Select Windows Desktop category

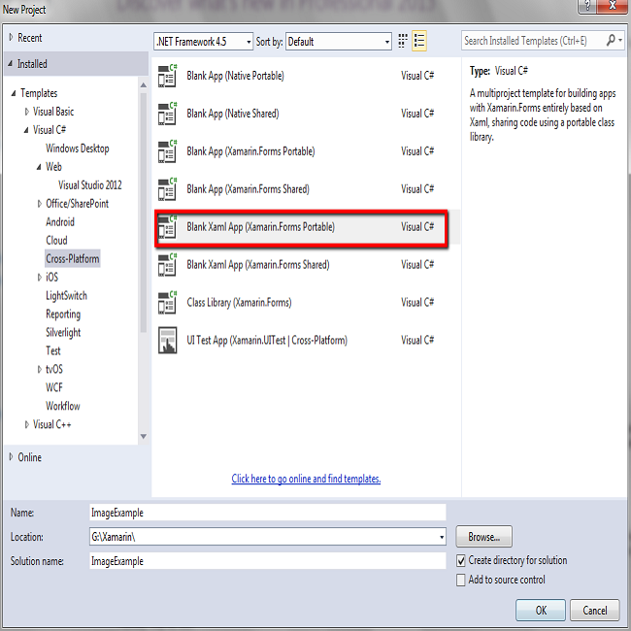78,149
